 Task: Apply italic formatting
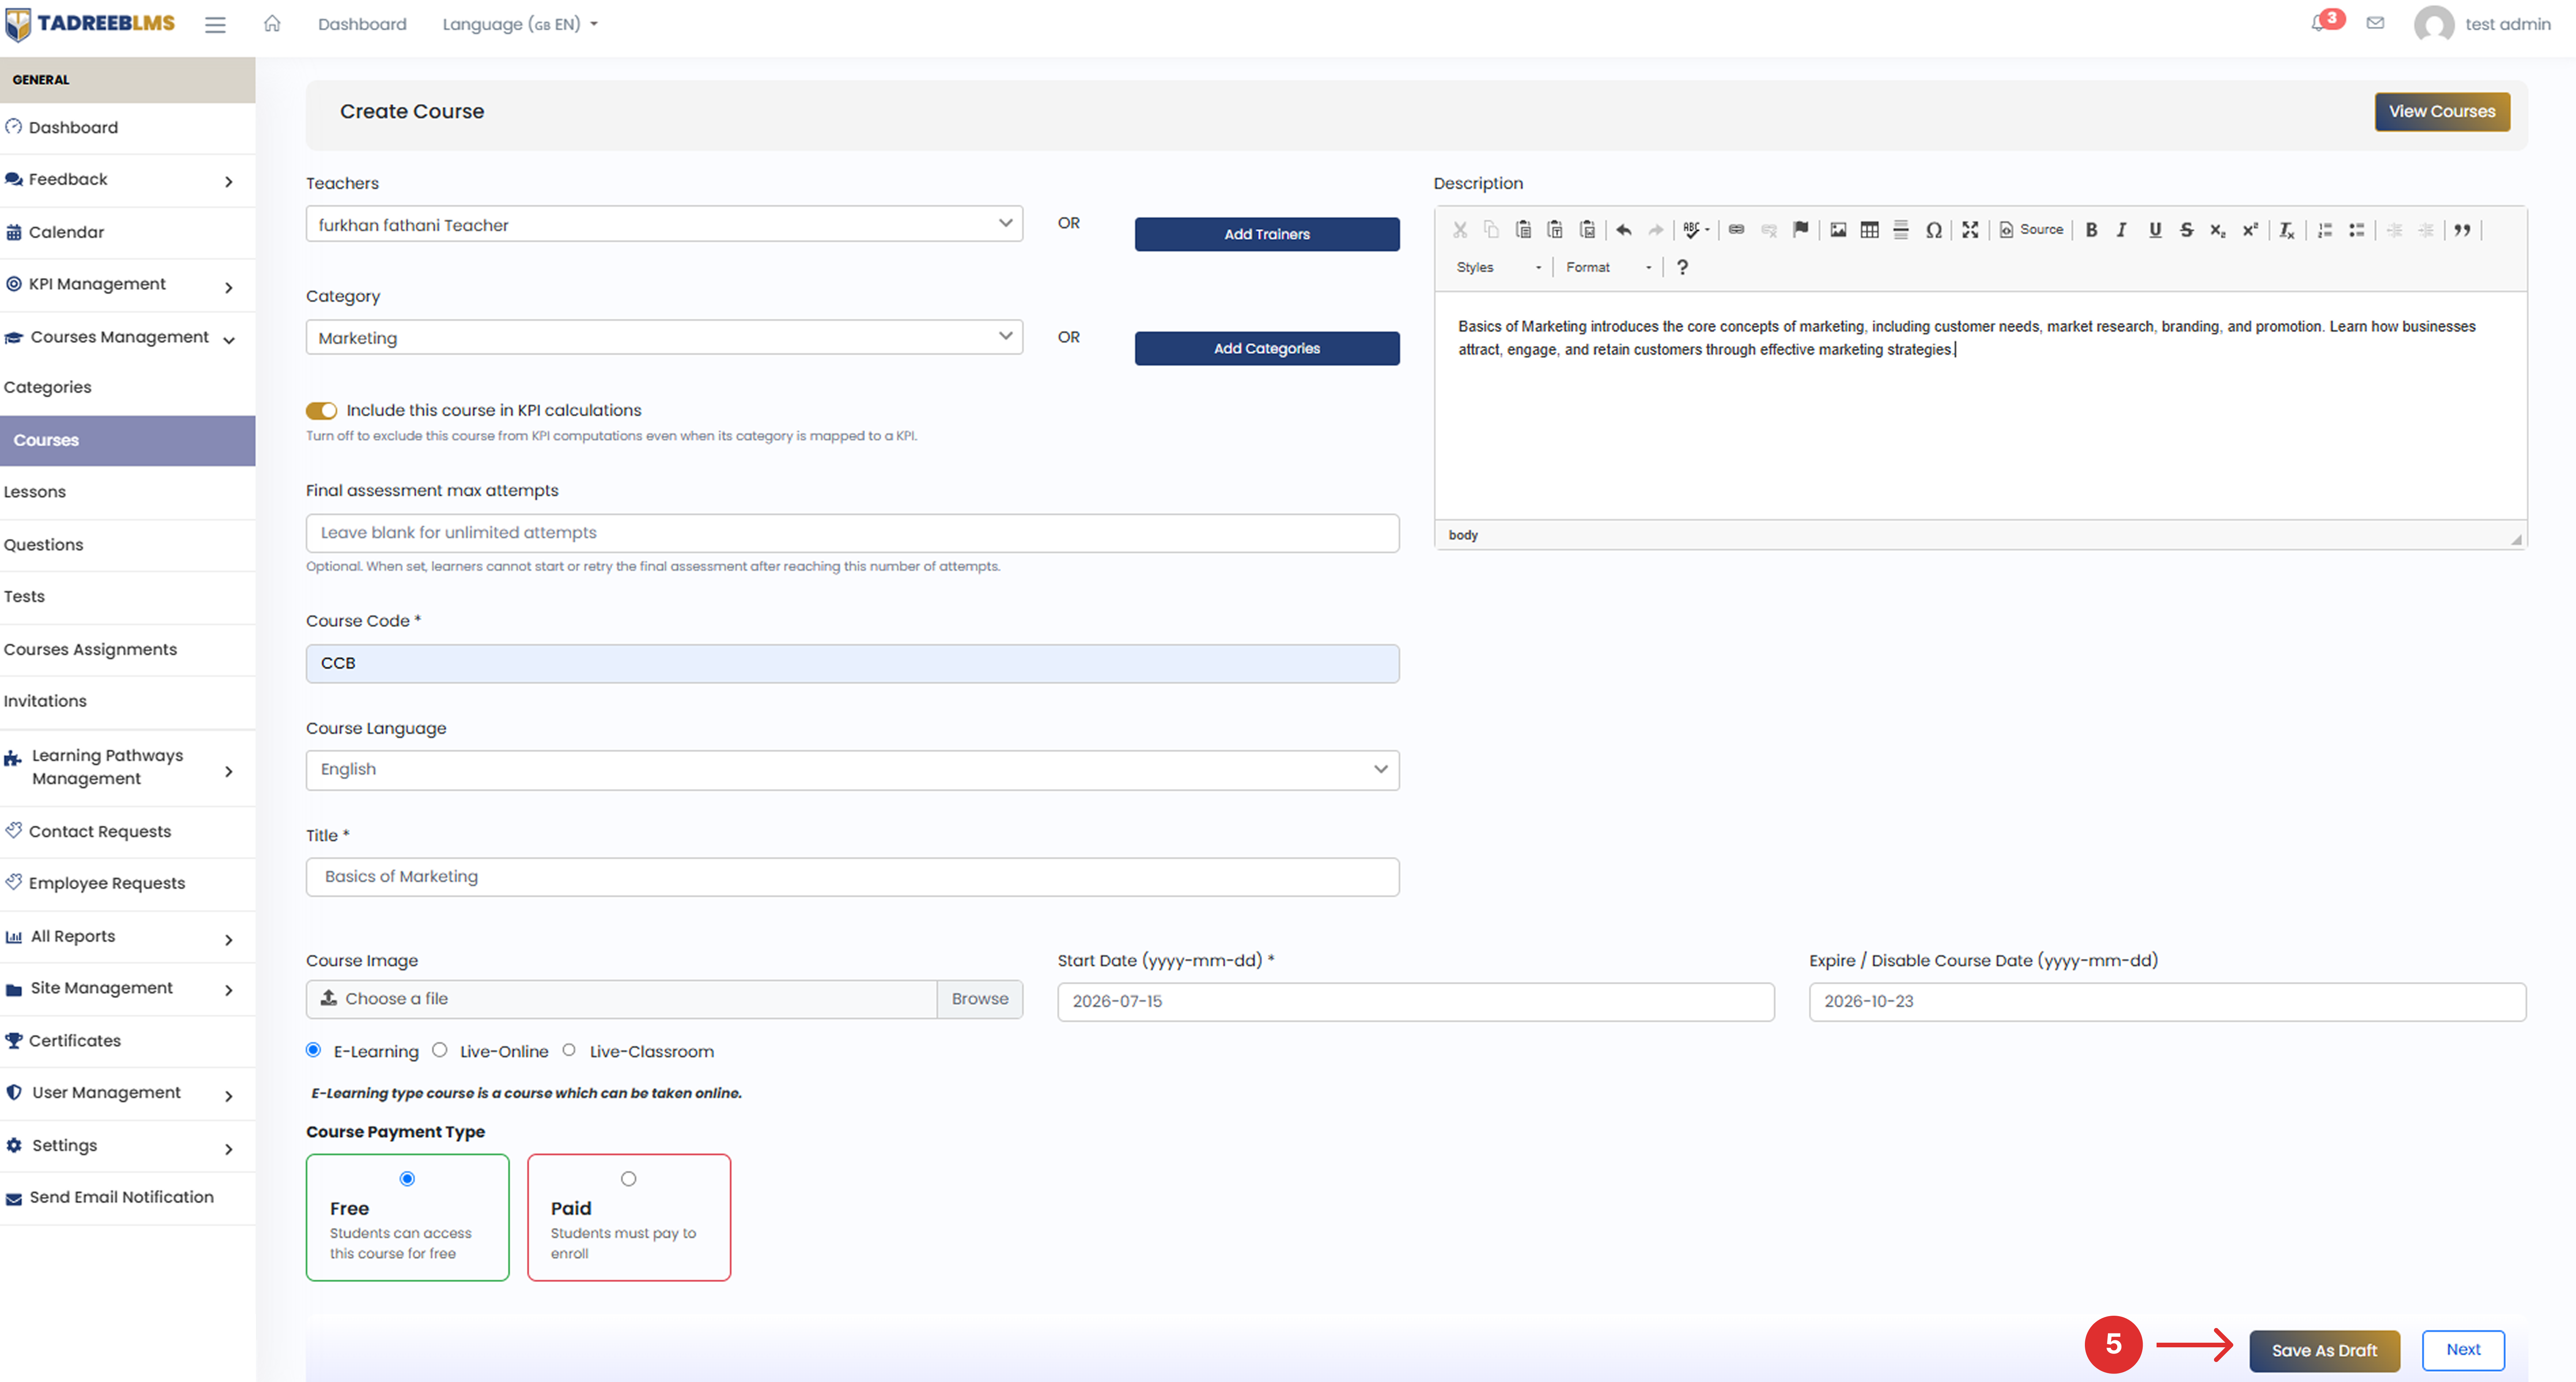point(2122,230)
